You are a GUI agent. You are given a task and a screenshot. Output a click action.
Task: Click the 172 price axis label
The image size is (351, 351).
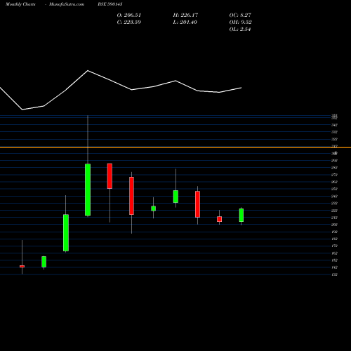[334, 246]
